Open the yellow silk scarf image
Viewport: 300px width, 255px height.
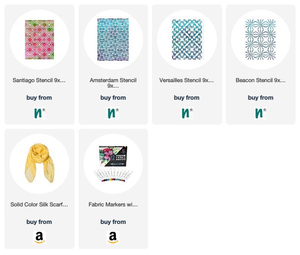tap(39, 163)
